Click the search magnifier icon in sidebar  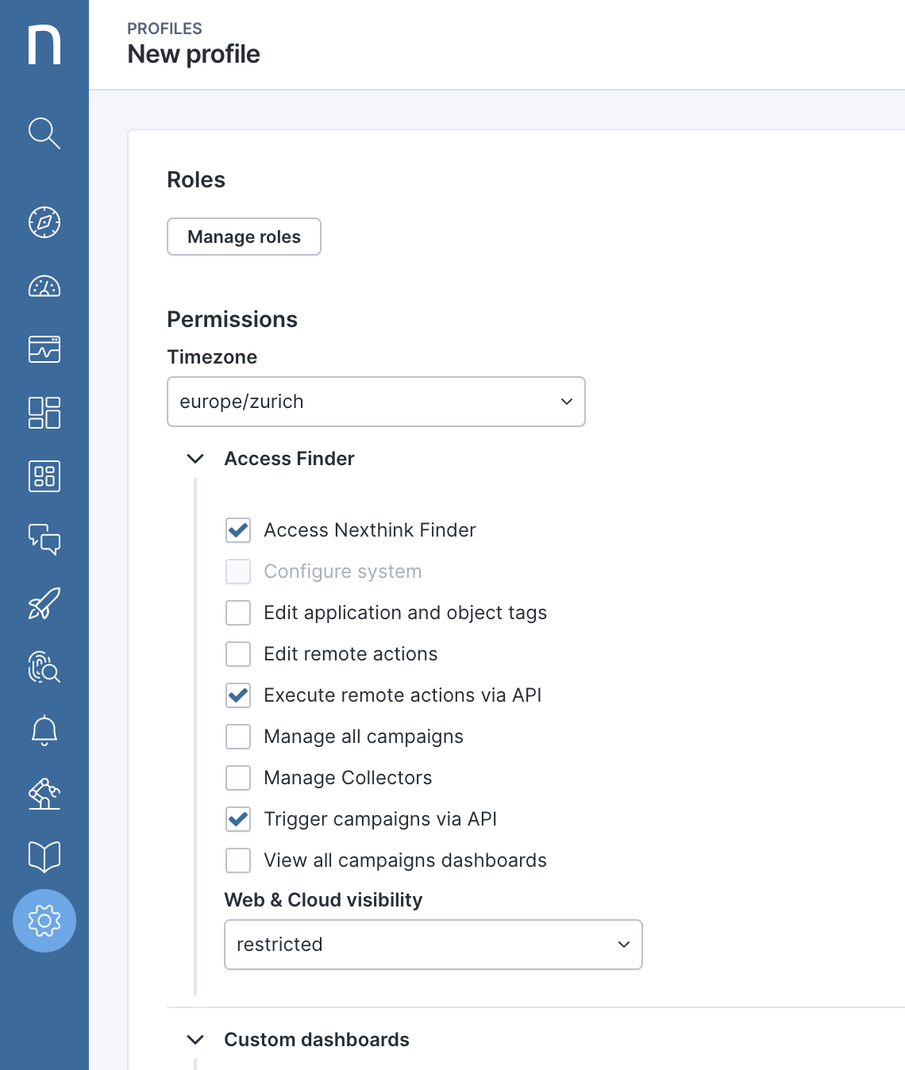pos(44,133)
